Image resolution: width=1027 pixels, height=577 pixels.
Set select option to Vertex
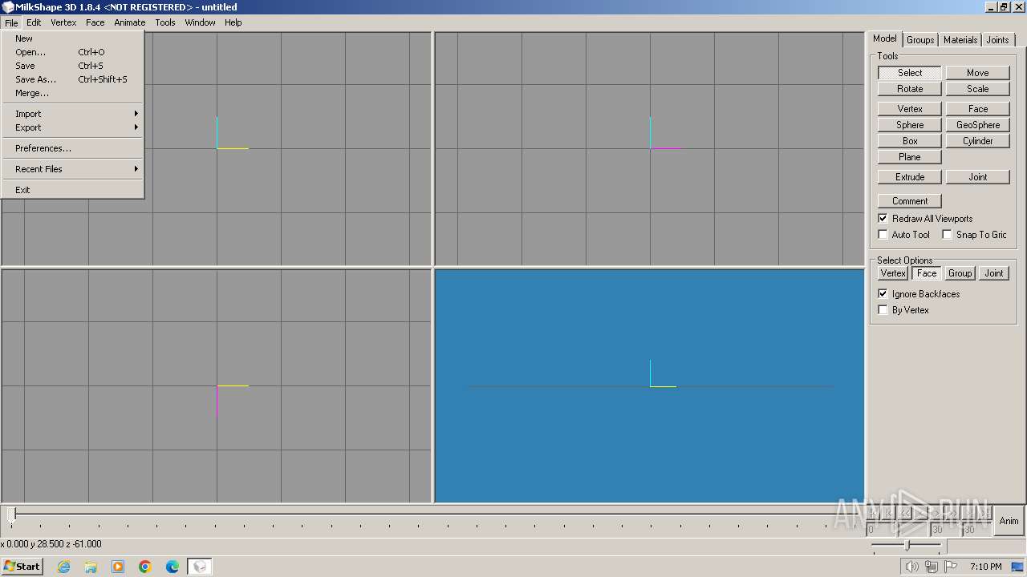[893, 273]
